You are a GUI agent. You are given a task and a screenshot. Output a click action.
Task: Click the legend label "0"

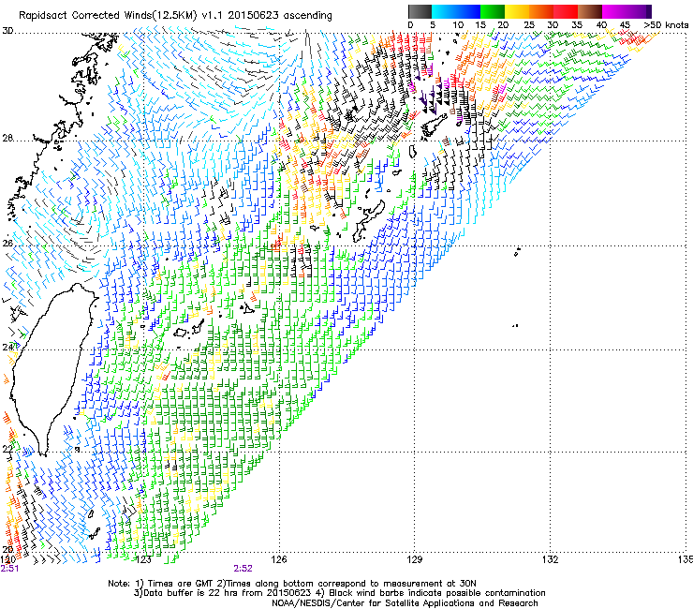pos(410,24)
